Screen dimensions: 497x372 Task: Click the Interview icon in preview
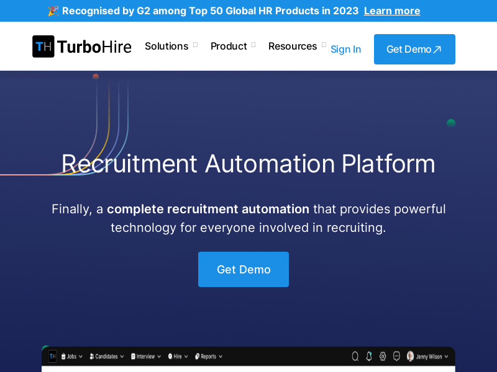pos(133,356)
